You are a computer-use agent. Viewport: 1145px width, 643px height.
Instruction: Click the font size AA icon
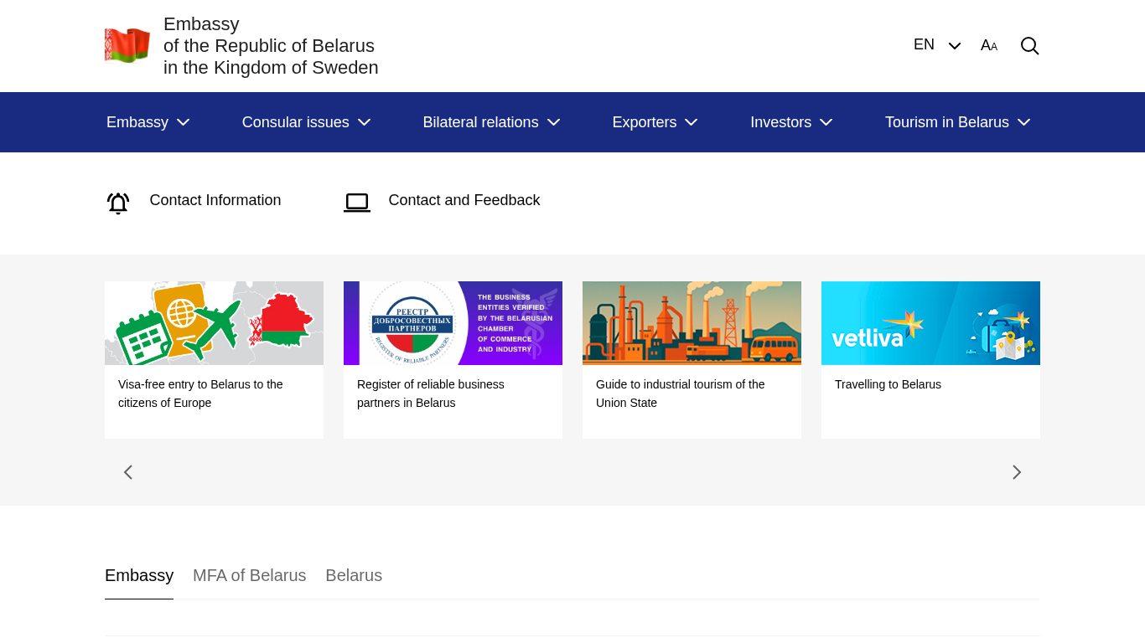pos(989,46)
